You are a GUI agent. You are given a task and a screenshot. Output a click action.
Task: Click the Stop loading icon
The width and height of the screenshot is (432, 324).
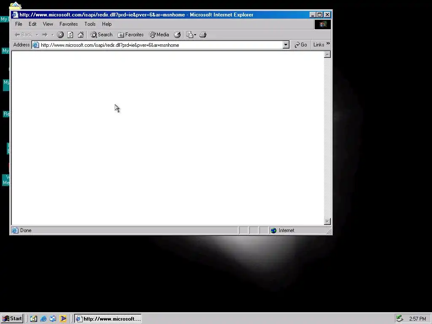tap(60, 35)
